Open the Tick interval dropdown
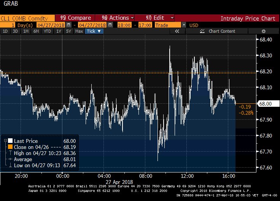The image size is (280, 201). (x=94, y=31)
